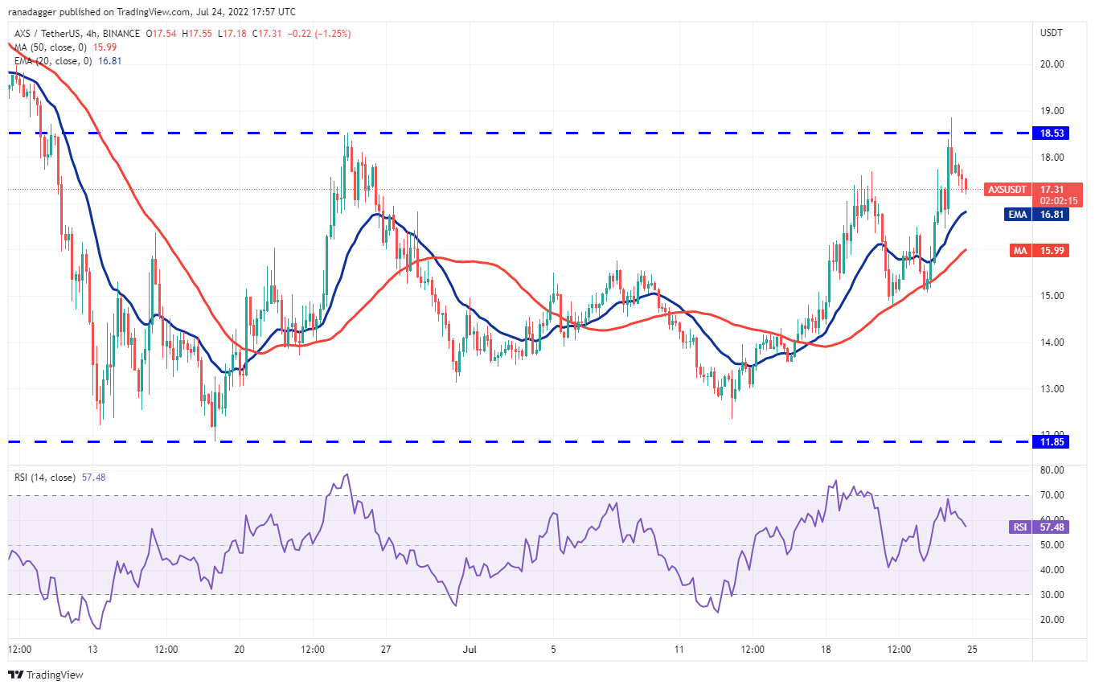1095x689 pixels.
Task: Click 70.00 on the RSI axis
Action: coord(1052,495)
